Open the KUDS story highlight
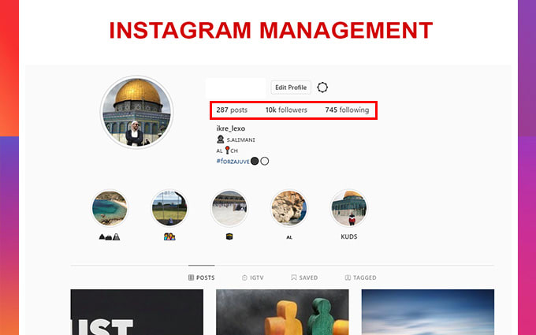This screenshot has width=536, height=335. [x=349, y=208]
